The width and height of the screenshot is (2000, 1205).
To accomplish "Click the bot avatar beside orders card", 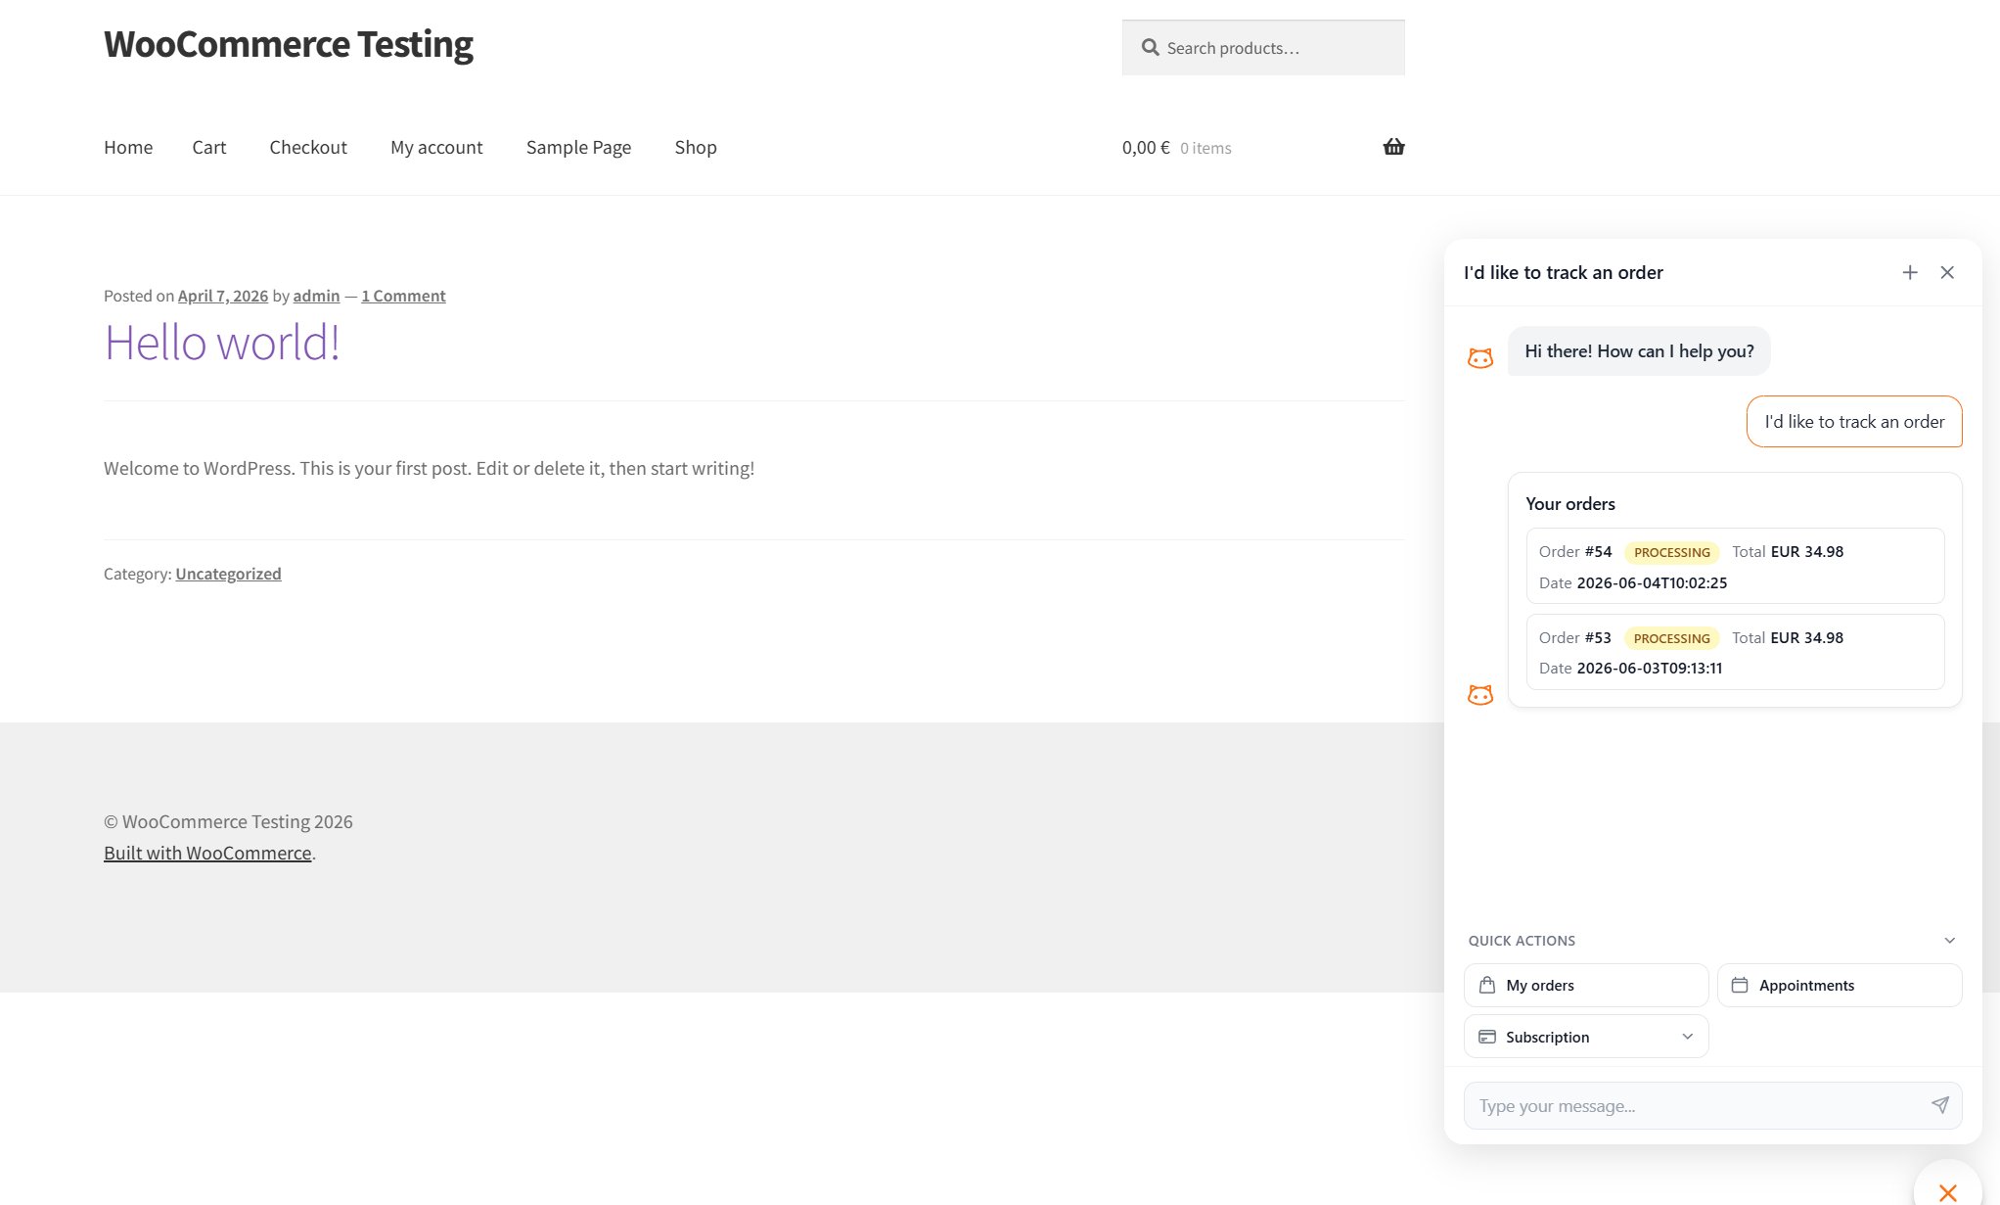I will [1480, 695].
